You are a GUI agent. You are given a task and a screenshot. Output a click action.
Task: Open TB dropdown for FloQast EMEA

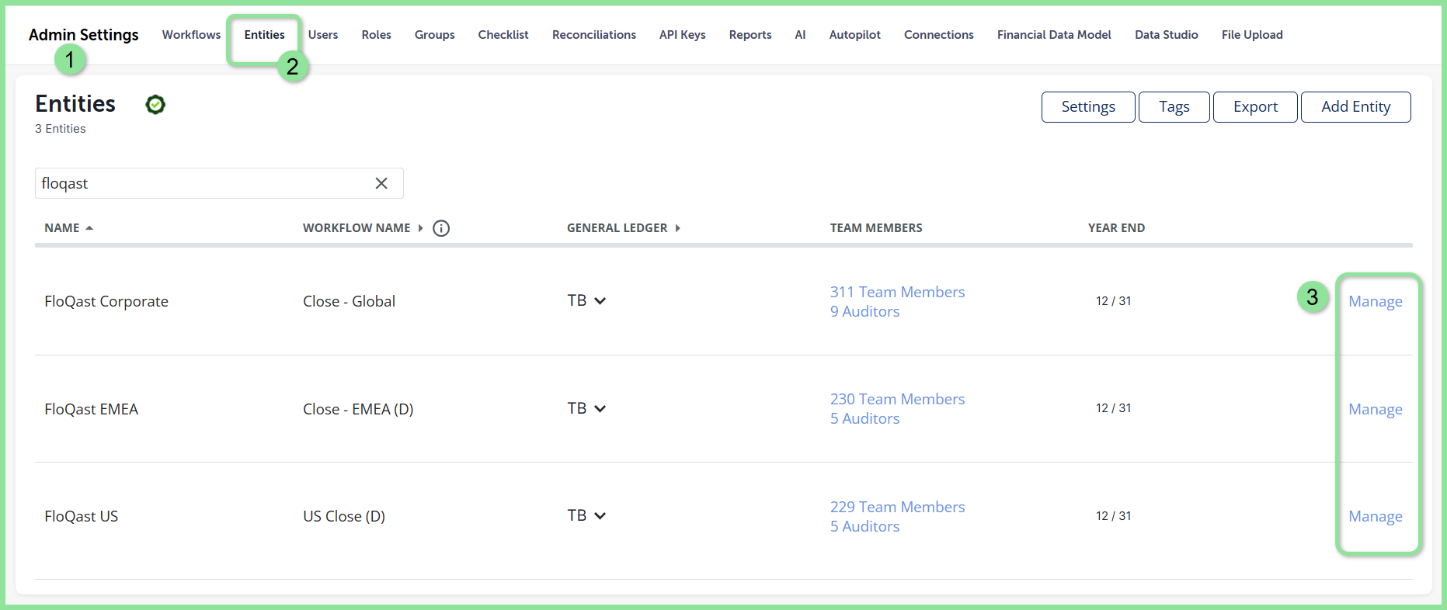(586, 408)
